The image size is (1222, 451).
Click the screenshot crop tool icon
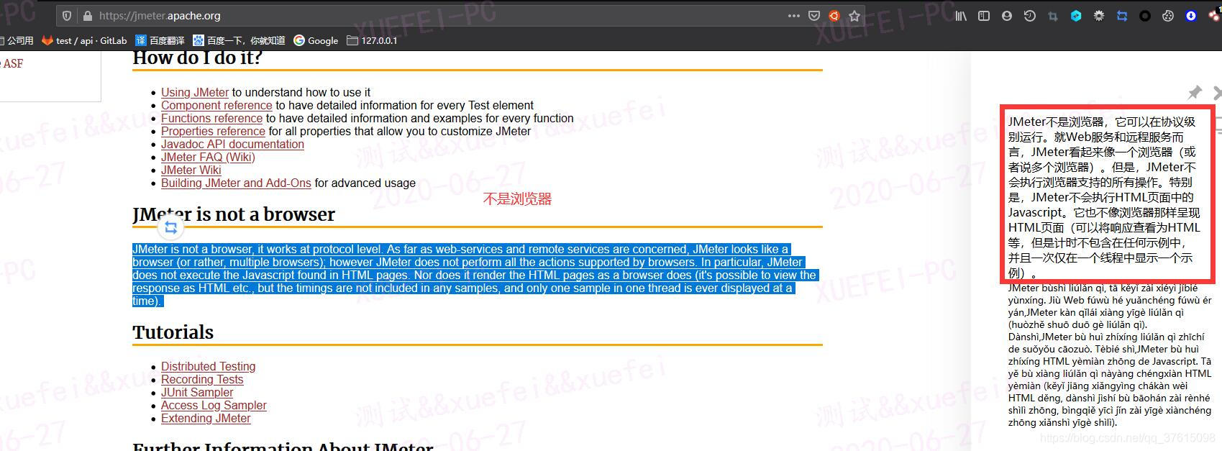(x=1053, y=16)
